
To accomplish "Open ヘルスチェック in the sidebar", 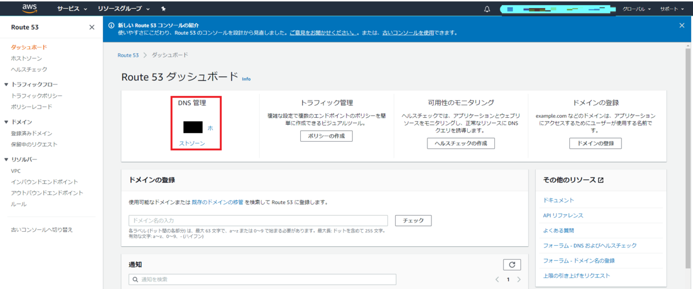I will (29, 69).
